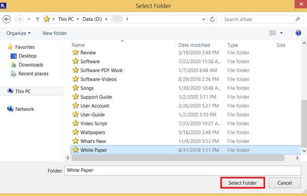The width and height of the screenshot is (307, 196).
Task: Cancel the Select Folder dialog
Action: 285,183
